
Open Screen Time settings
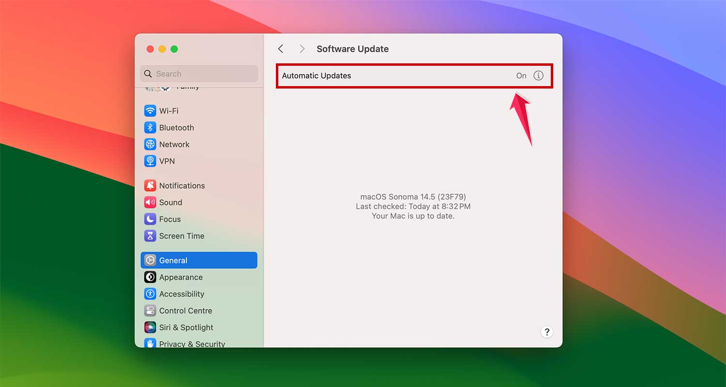[x=151, y=236]
